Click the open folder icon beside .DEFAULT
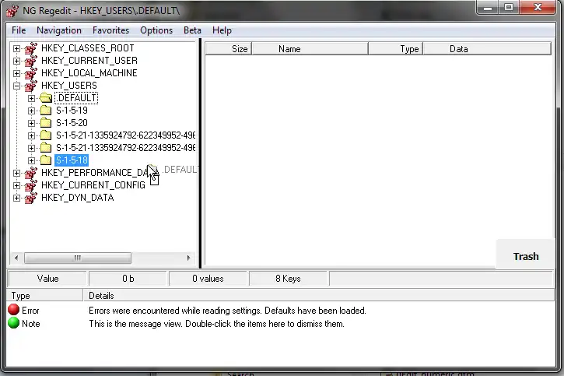Screen dimensions: 564x376 pos(46,98)
